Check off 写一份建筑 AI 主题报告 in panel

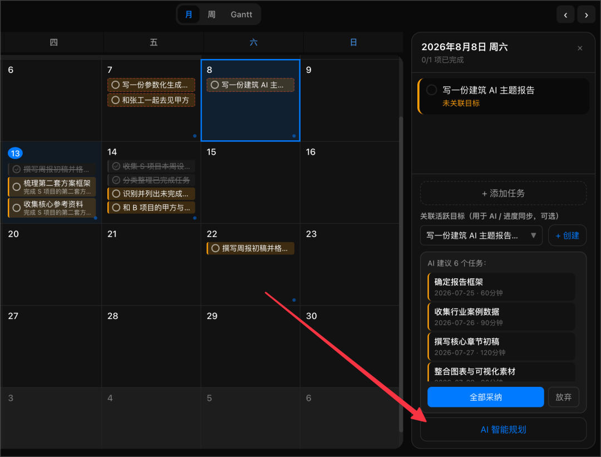(x=432, y=90)
